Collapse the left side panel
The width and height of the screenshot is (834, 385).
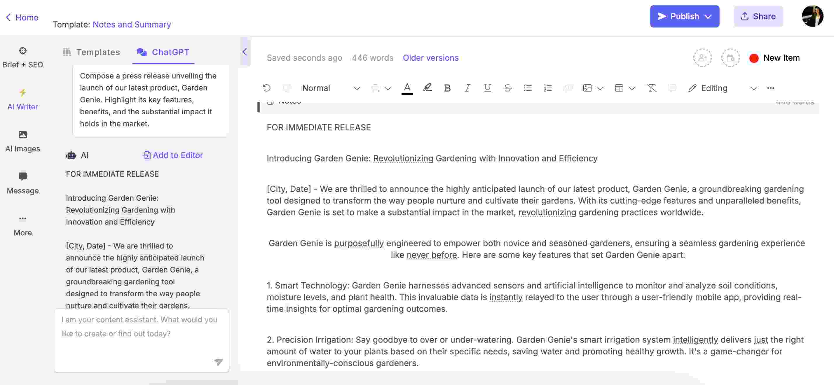coord(245,52)
